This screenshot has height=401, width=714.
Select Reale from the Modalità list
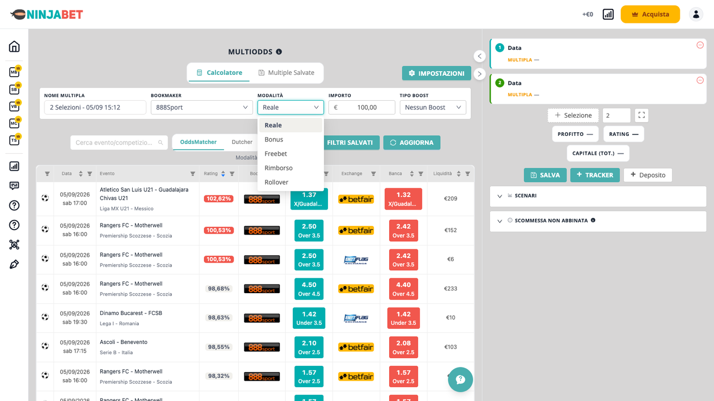pyautogui.click(x=291, y=125)
